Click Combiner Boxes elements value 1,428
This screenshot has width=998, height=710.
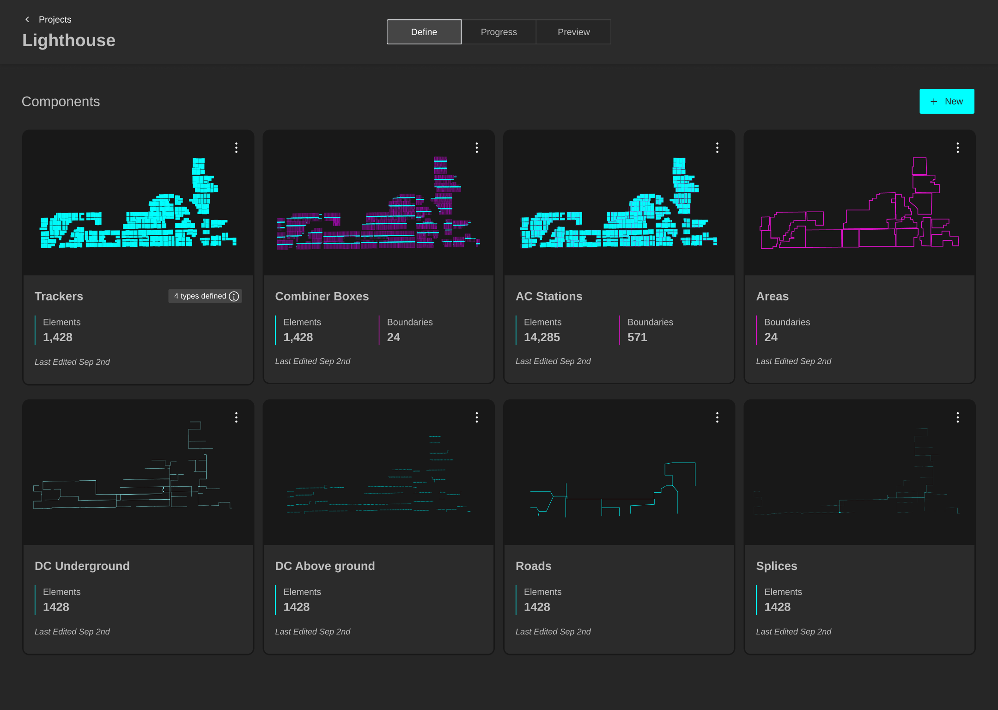(298, 337)
